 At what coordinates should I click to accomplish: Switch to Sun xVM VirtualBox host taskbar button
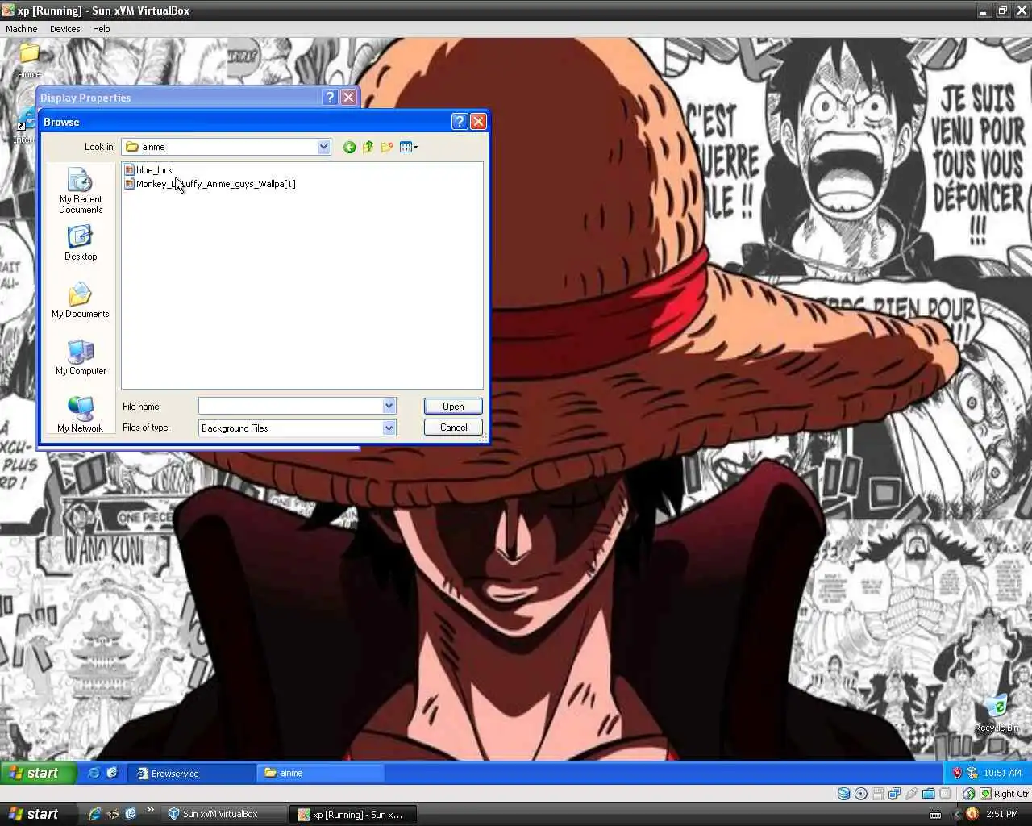[x=224, y=814]
